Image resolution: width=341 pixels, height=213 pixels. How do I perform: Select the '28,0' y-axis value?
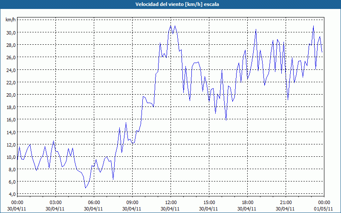[x=11, y=45]
